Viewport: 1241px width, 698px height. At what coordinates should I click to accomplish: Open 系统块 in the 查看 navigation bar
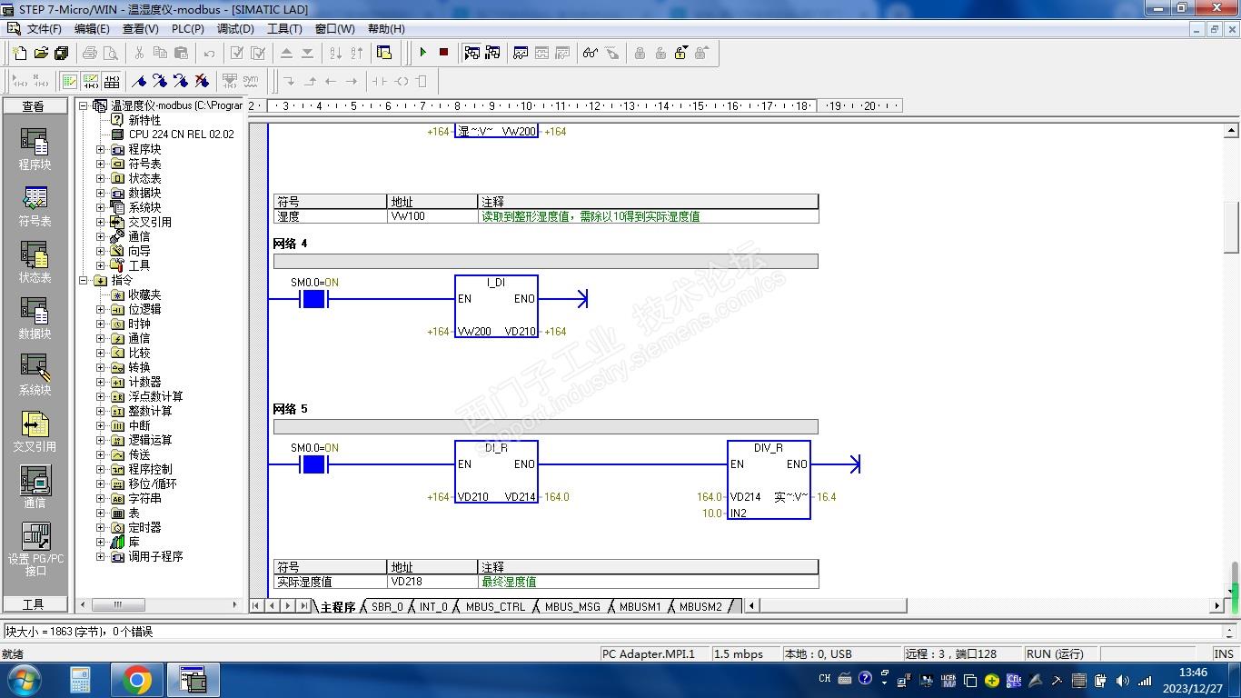(35, 374)
